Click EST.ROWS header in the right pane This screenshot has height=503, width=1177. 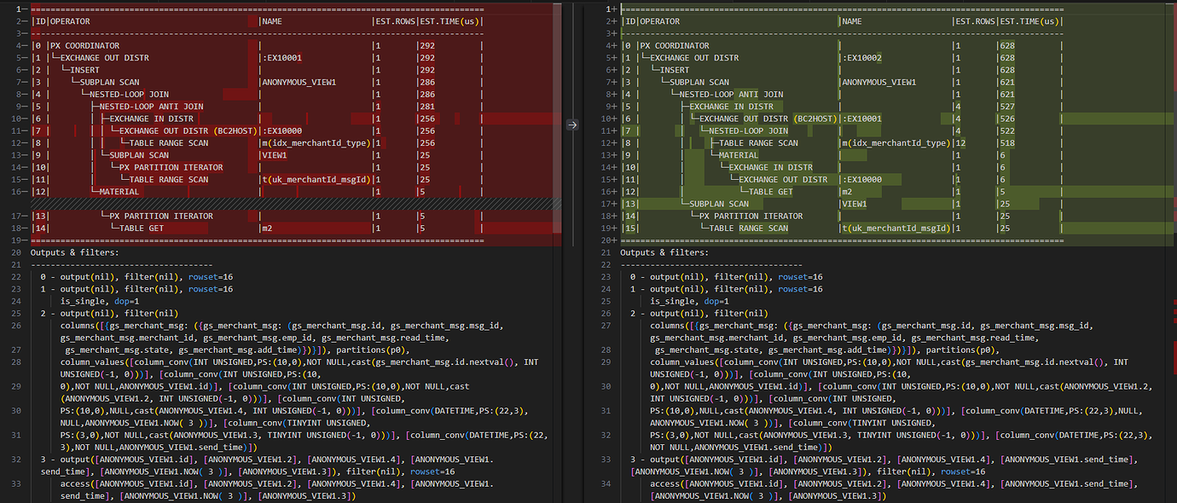(x=974, y=21)
